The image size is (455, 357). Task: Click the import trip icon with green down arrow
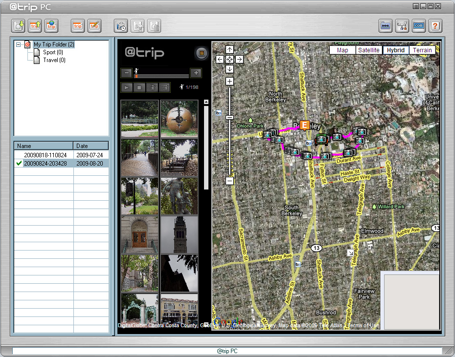click(x=19, y=25)
